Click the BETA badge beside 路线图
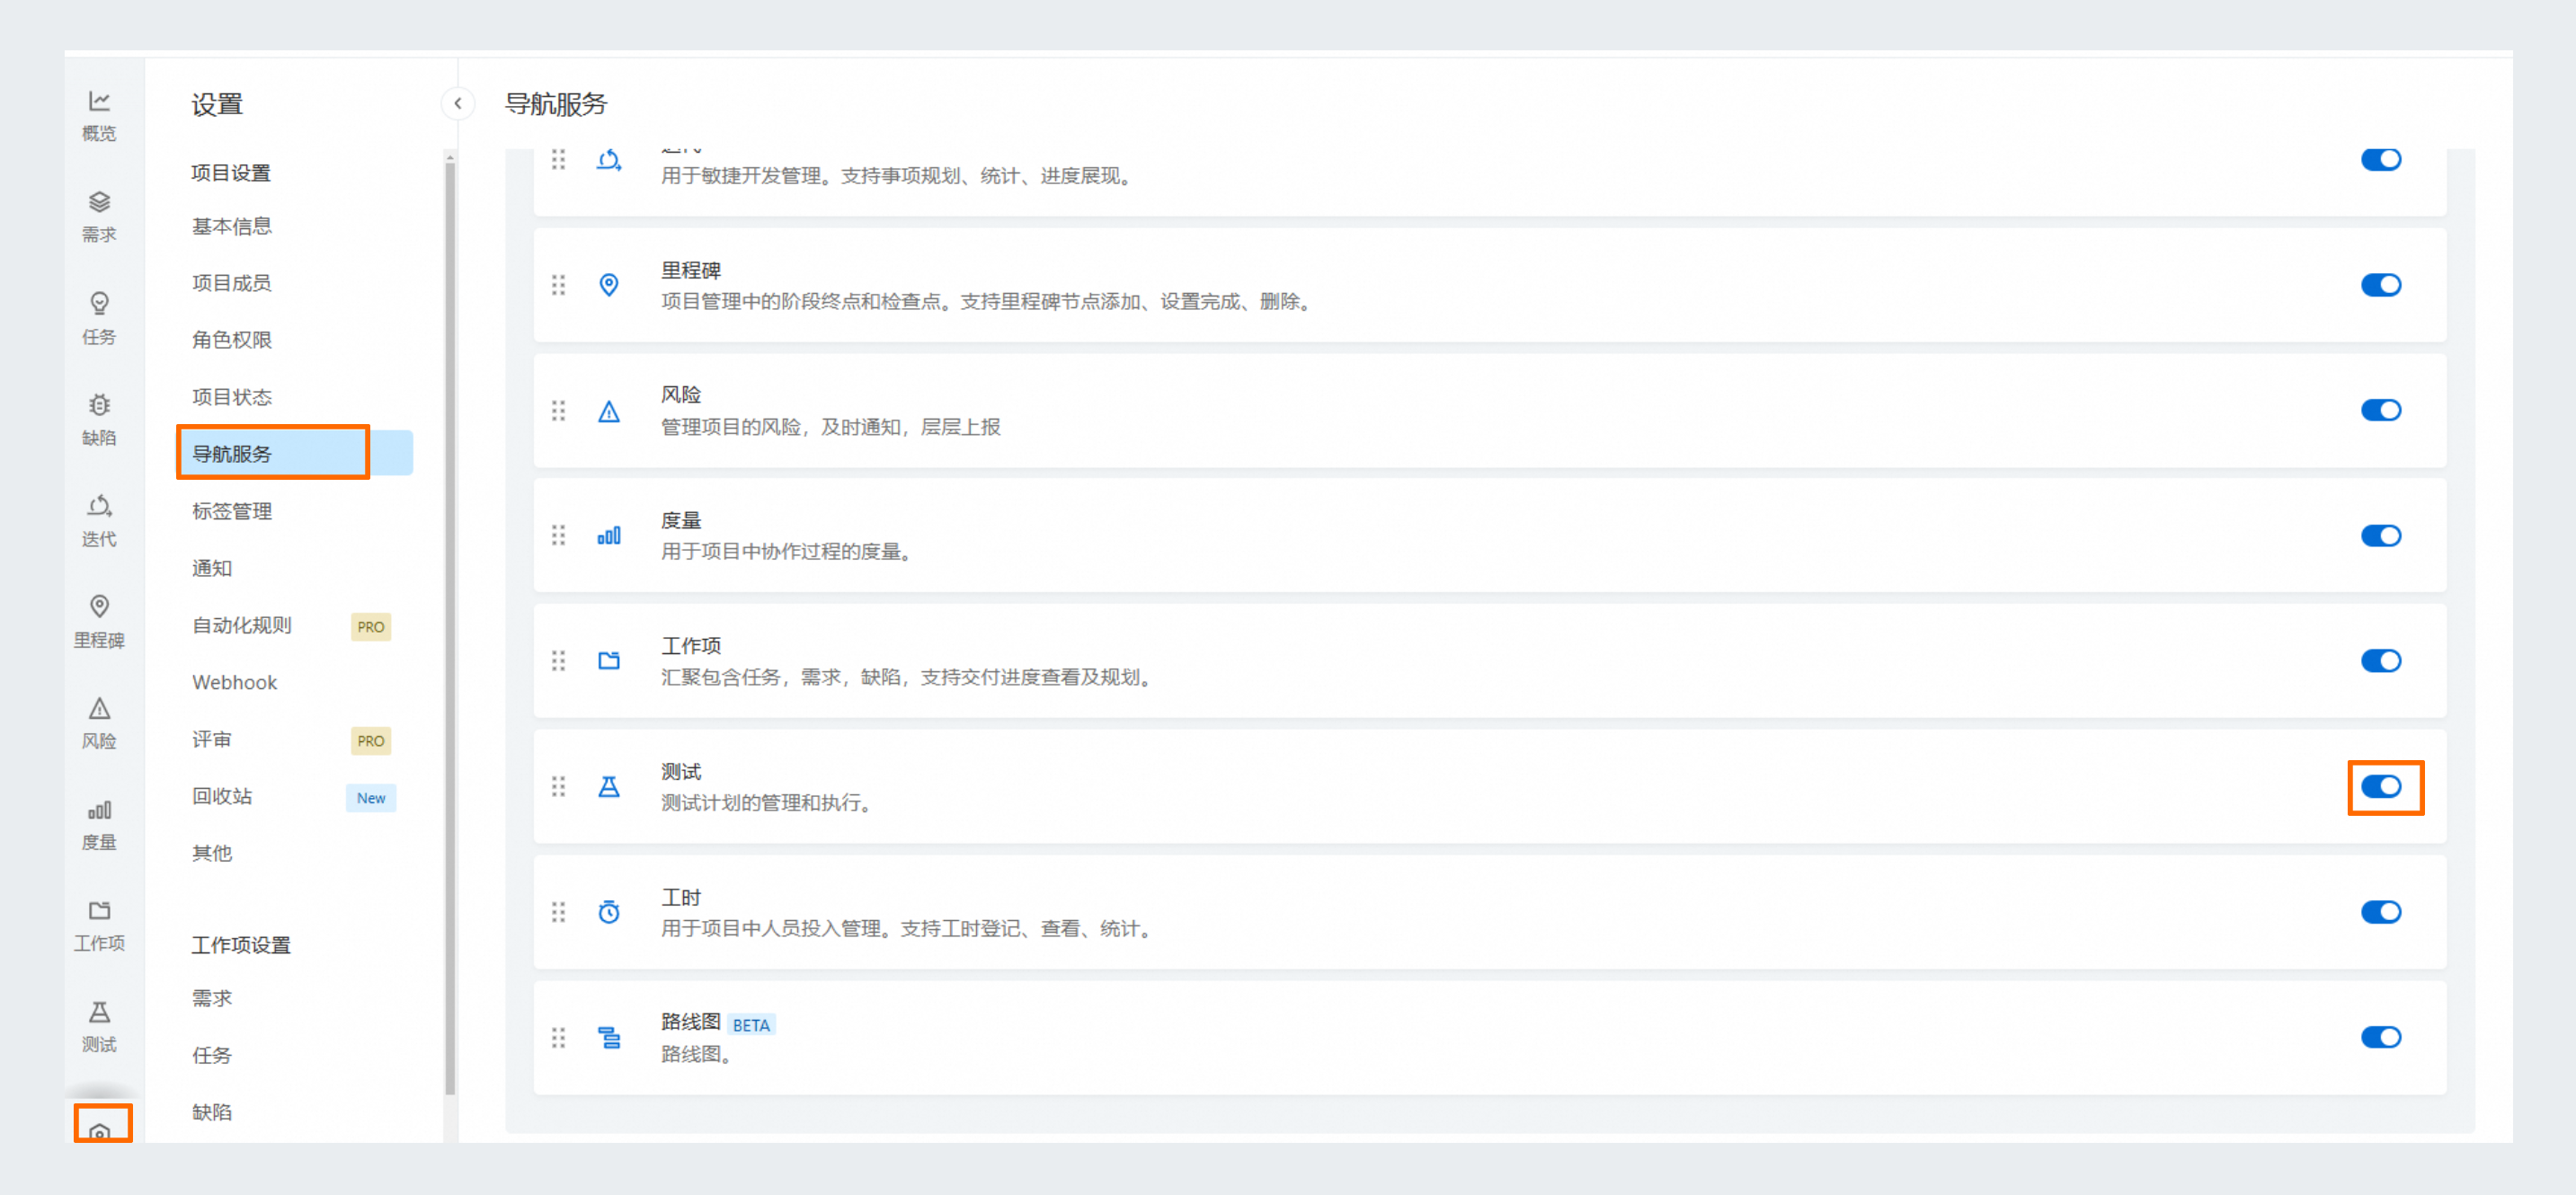Screen dimensions: 2576x1195 [x=751, y=1025]
